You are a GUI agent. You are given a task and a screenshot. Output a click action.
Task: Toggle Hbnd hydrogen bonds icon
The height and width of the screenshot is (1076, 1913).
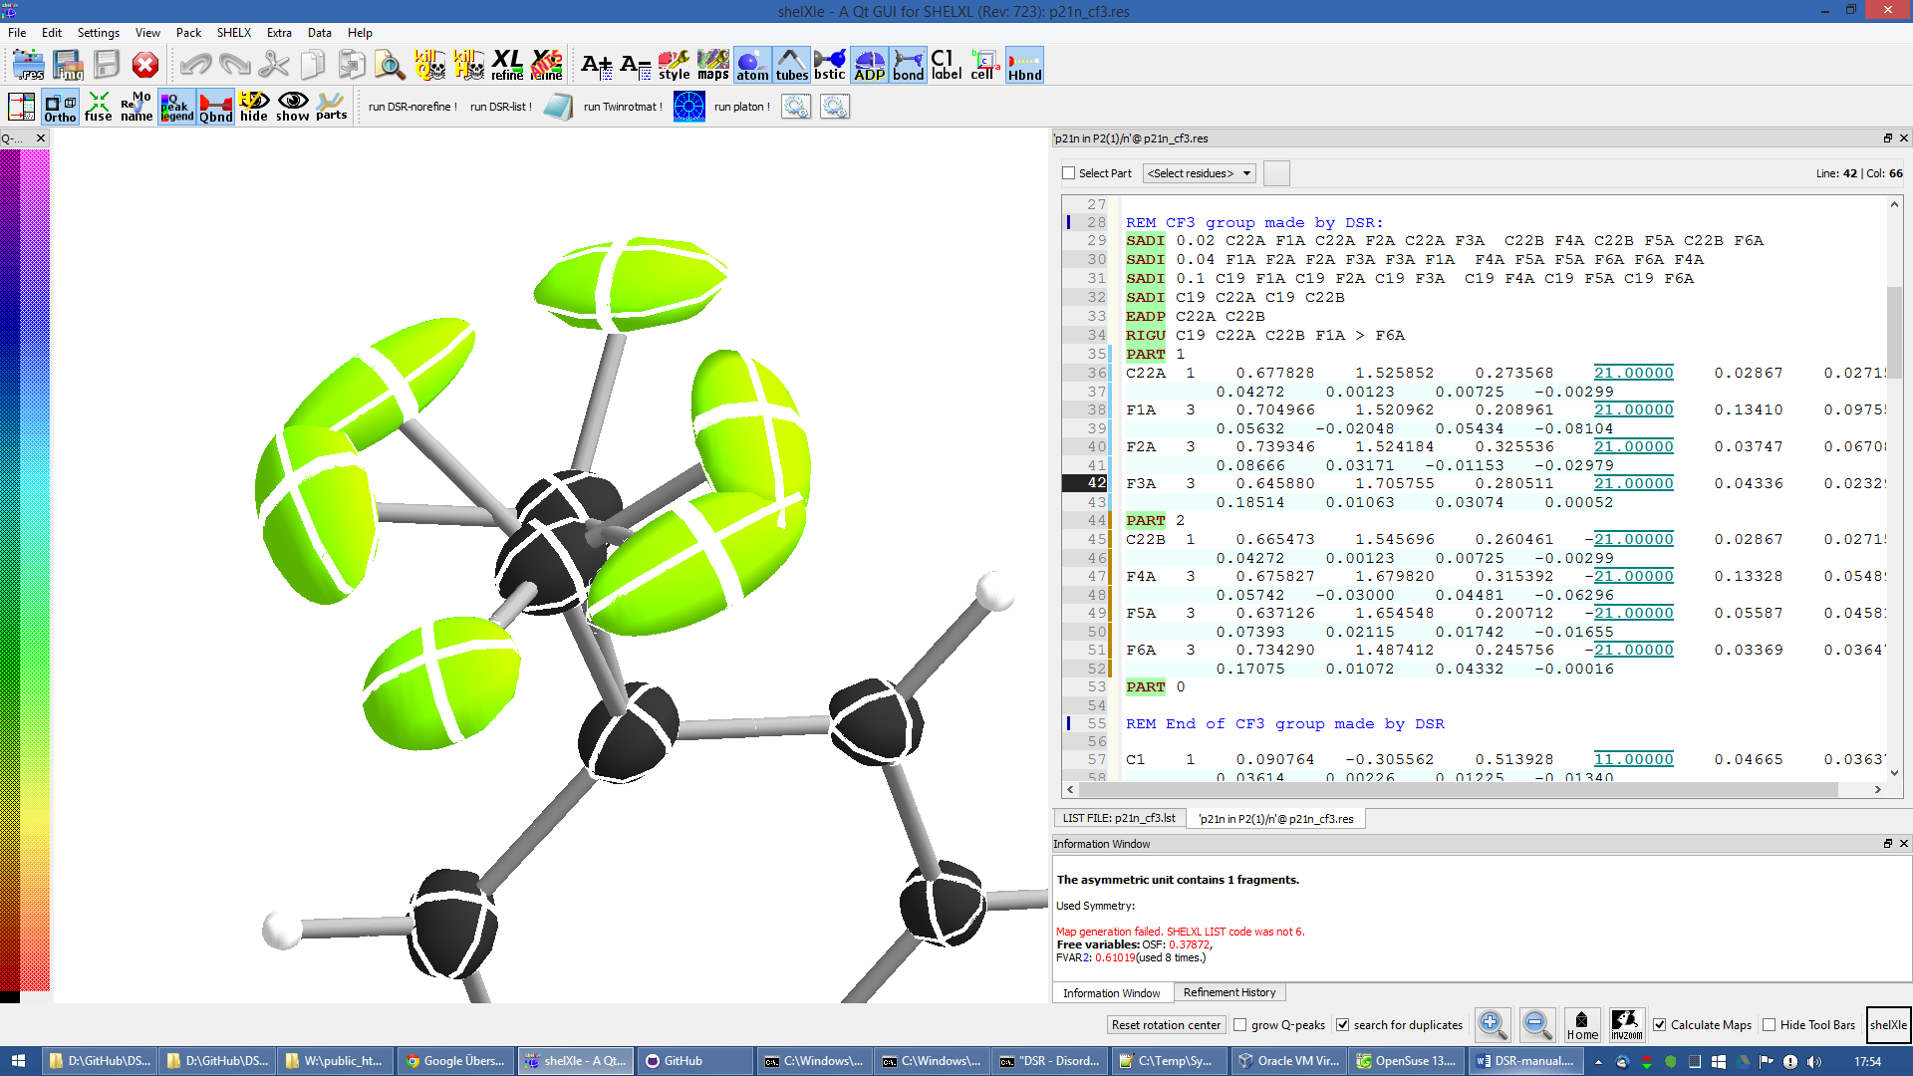tap(1024, 66)
